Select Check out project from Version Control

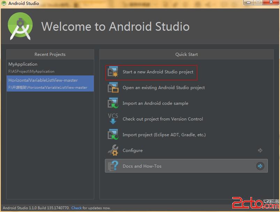163,119
